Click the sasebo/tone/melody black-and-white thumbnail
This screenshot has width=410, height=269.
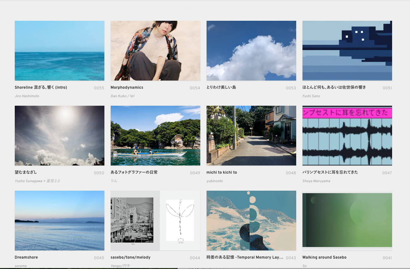point(155,220)
